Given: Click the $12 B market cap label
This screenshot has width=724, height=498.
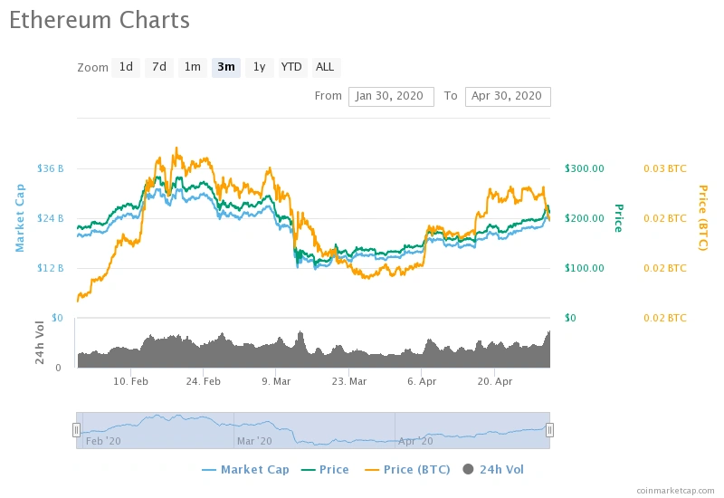Looking at the screenshot, I should click(51, 268).
